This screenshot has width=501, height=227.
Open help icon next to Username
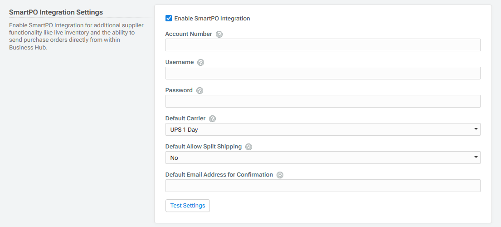pyautogui.click(x=201, y=62)
